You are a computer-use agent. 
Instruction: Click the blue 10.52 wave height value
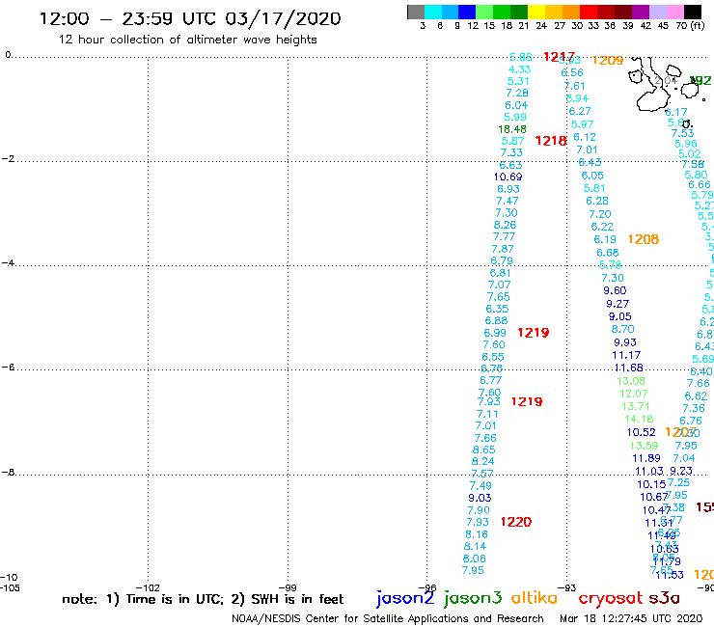pyautogui.click(x=641, y=432)
